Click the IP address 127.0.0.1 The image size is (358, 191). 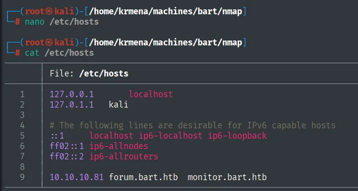click(72, 94)
